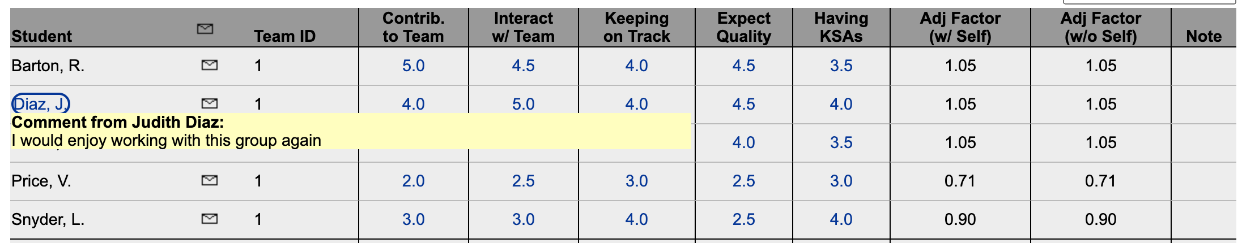
Task: Click the Student column header
Action: [42, 36]
